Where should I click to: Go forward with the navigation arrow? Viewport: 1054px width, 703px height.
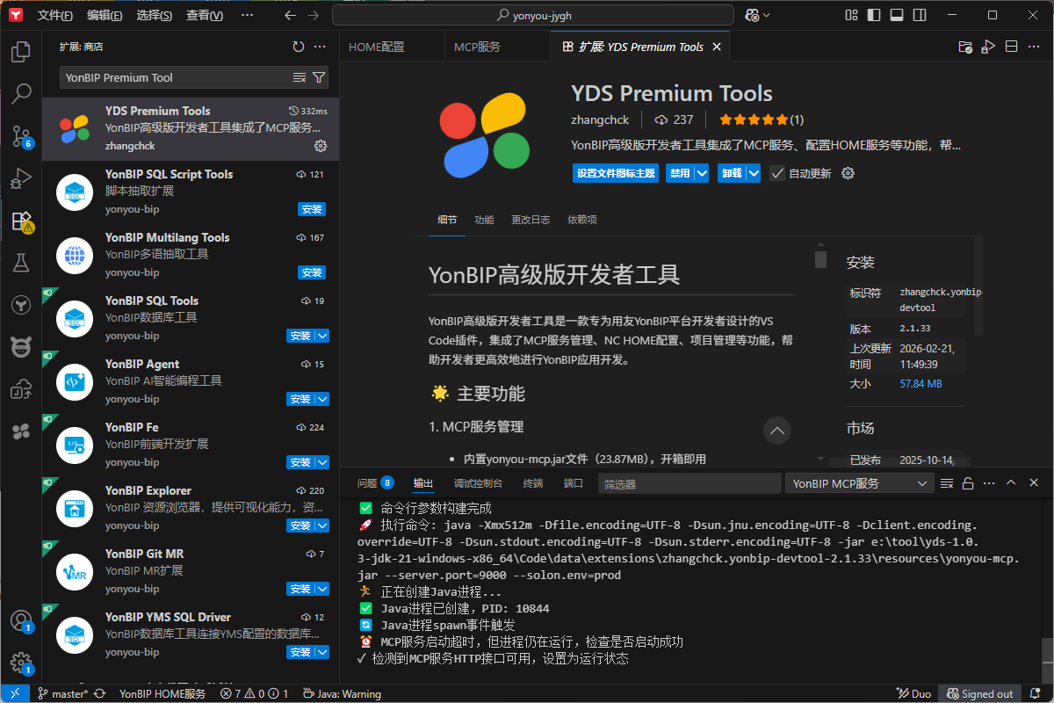click(315, 15)
